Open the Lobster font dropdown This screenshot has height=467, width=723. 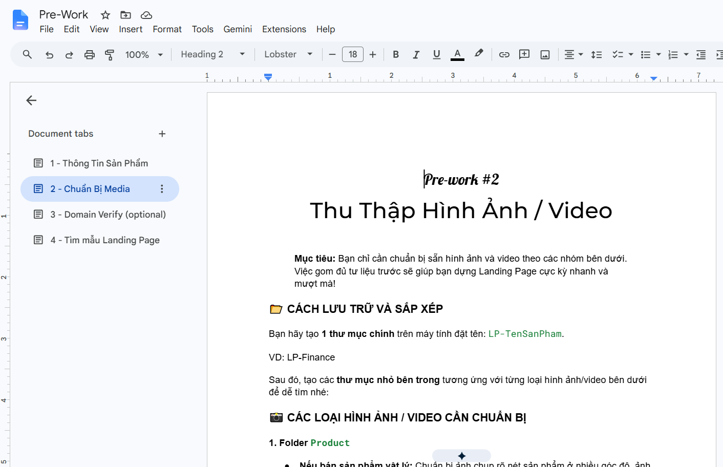coord(288,54)
